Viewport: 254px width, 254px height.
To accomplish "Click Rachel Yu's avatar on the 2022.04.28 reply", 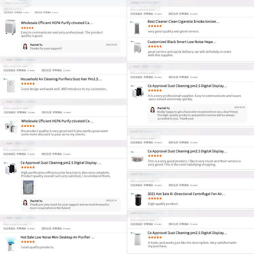I will (x=25, y=46).
